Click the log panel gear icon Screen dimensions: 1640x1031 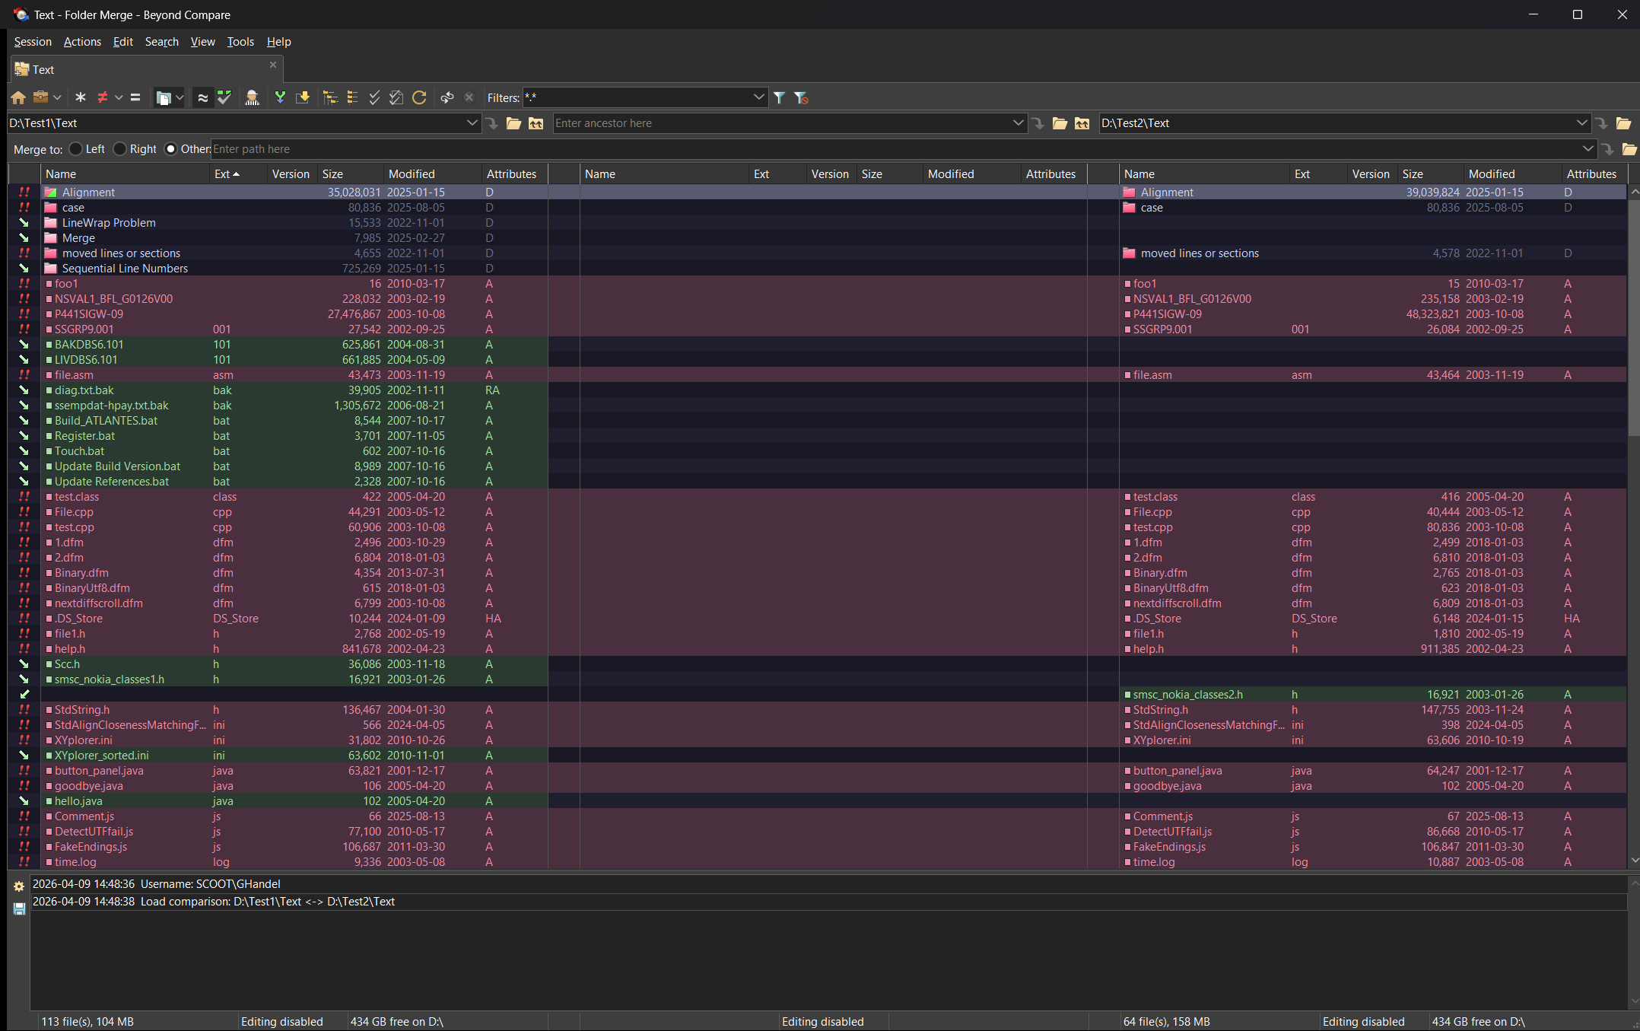[x=19, y=886]
